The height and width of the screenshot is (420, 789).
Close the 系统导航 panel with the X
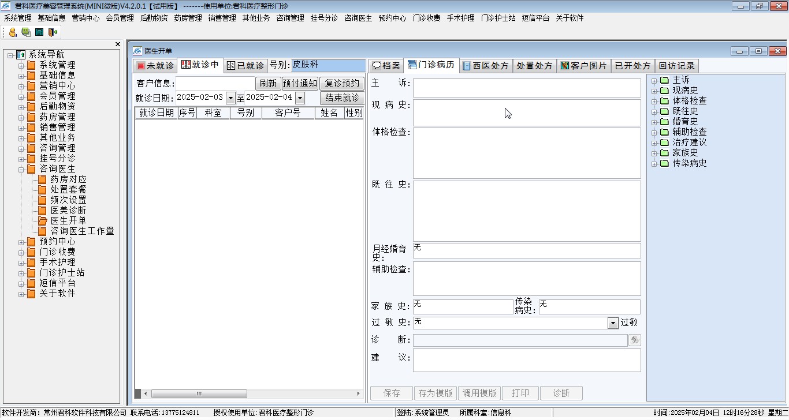pyautogui.click(x=118, y=44)
